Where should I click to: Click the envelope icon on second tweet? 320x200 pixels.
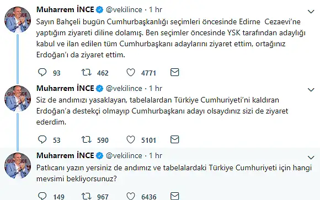(x=175, y=139)
